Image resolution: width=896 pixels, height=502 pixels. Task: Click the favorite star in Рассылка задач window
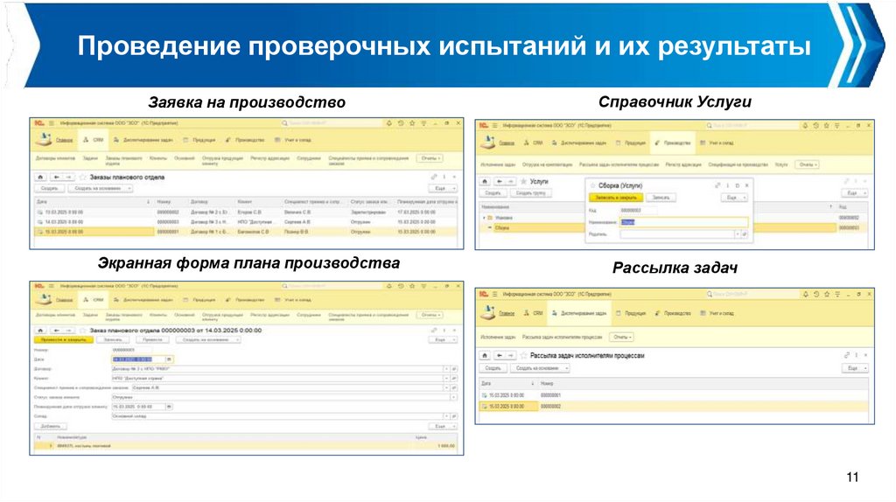523,355
